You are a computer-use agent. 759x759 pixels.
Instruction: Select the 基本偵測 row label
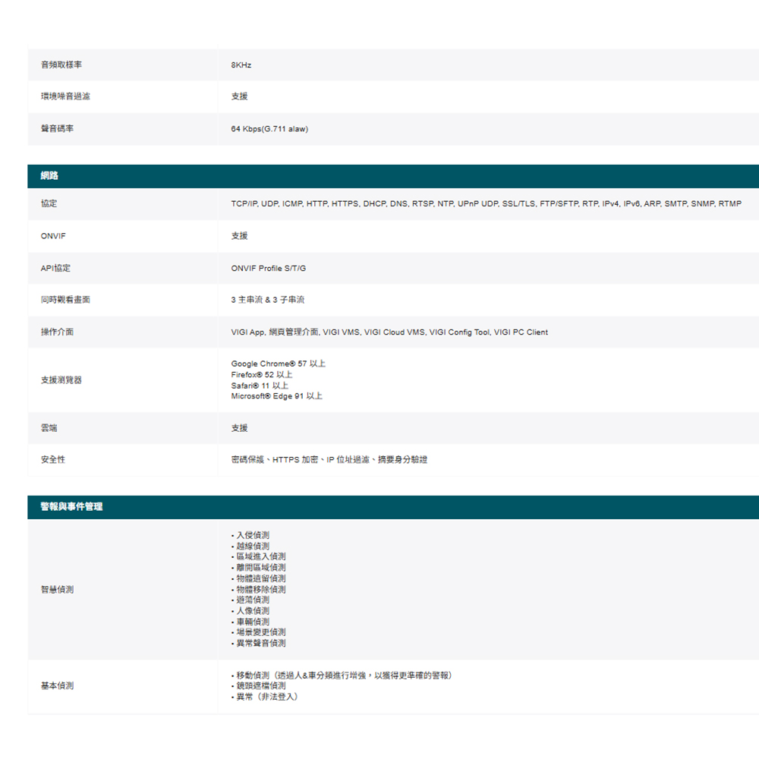tap(57, 686)
